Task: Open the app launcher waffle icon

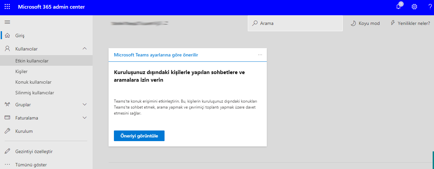Action: [7, 7]
